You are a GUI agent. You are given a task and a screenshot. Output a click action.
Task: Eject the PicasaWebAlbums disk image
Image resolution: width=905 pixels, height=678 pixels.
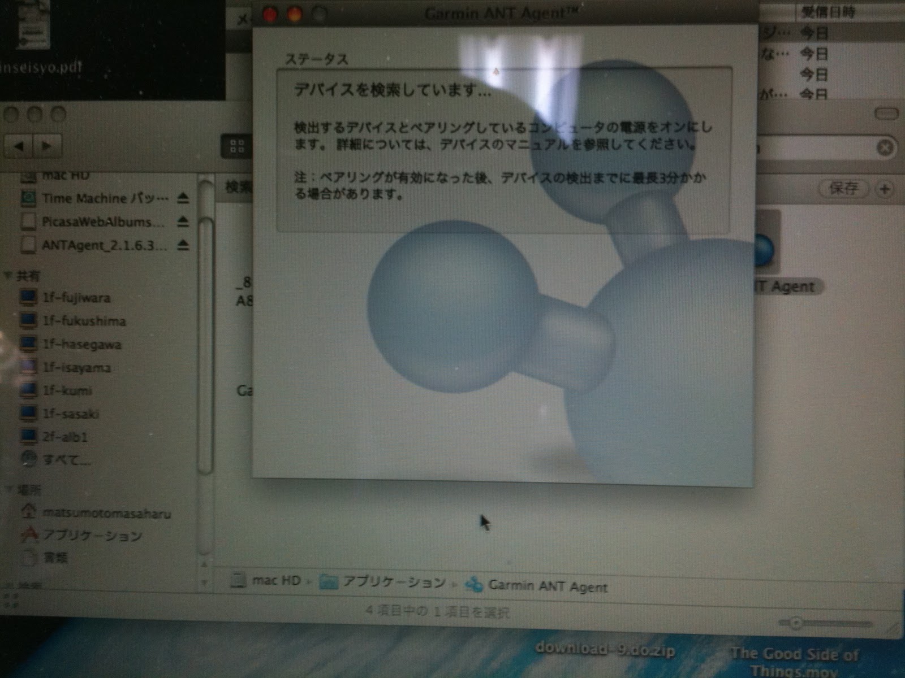coord(183,221)
